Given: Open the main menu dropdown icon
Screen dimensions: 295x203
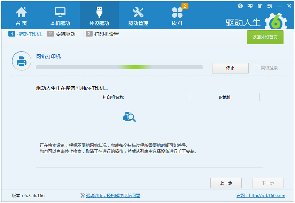Looking at the screenshot, I should click(270, 6).
